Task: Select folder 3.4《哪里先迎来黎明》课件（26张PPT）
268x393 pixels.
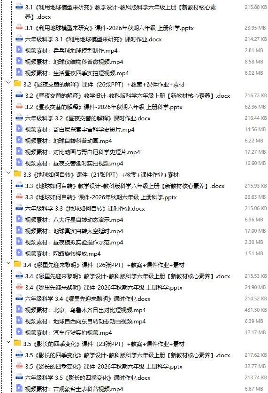Action: [104, 265]
